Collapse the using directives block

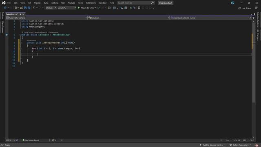tap(20, 21)
